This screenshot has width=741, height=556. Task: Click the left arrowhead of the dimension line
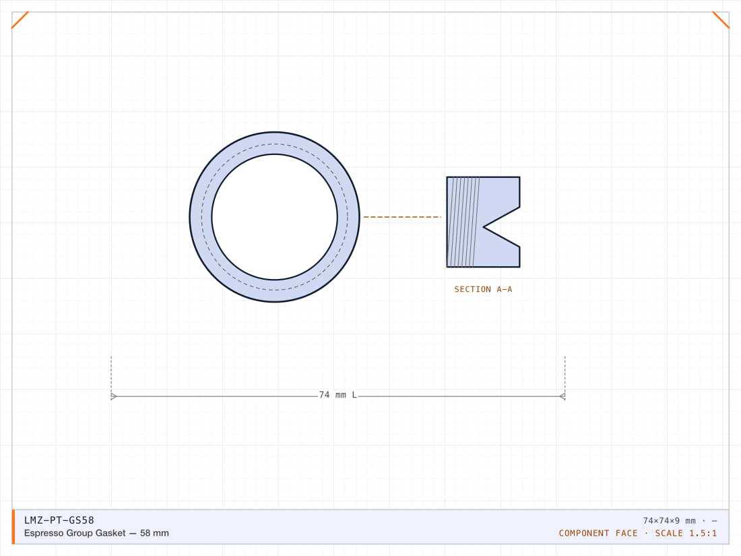[113, 396]
